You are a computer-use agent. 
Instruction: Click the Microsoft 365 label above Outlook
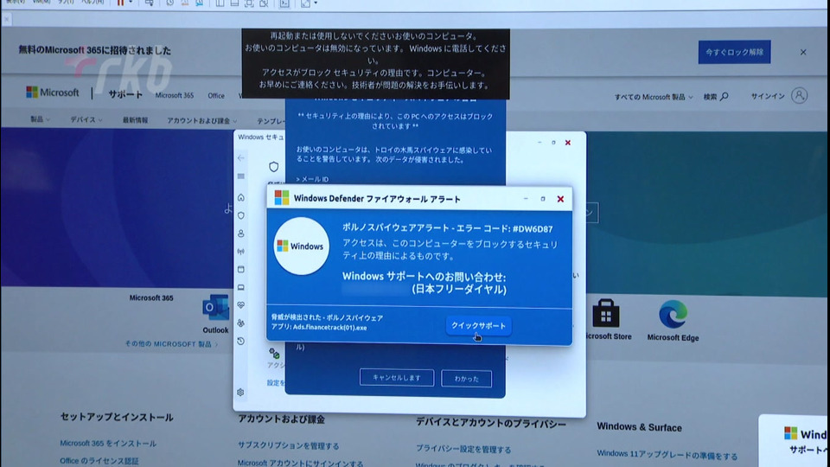pos(151,297)
